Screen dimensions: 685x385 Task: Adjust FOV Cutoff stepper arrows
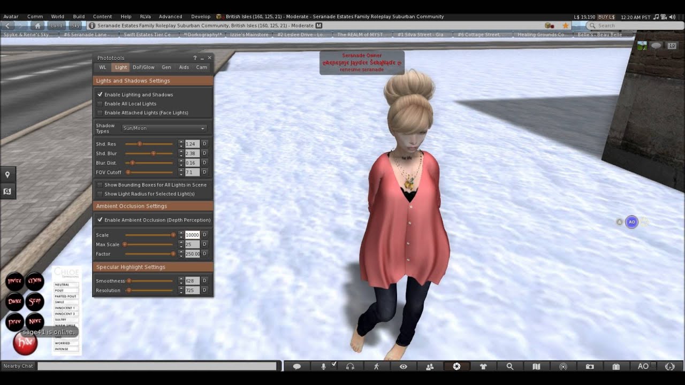click(181, 172)
